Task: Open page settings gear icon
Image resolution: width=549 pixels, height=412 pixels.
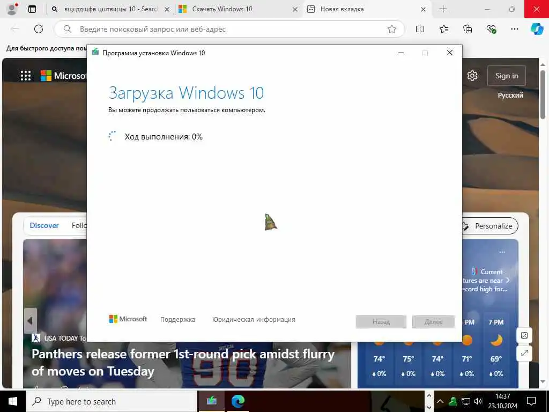Action: (472, 75)
